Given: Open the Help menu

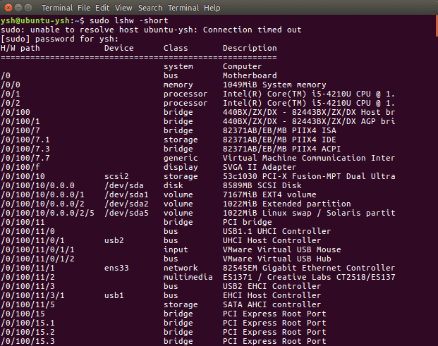Looking at the screenshot, I should 212,8.
